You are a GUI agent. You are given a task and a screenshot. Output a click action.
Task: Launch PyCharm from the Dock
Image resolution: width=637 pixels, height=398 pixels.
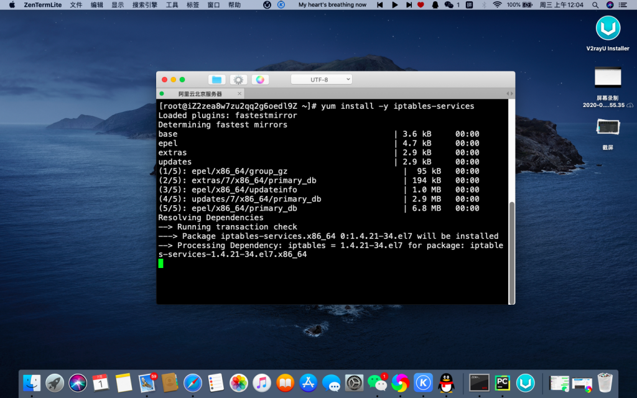(x=503, y=382)
